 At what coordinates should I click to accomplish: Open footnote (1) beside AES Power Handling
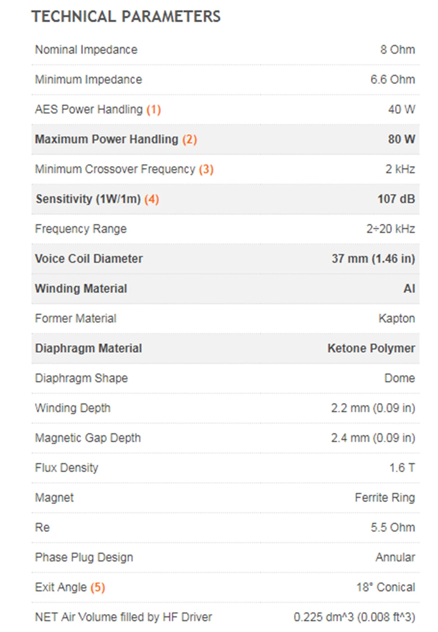click(x=154, y=110)
